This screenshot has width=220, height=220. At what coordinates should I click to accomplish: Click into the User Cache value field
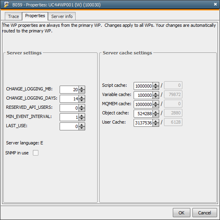pyautogui.click(x=143, y=123)
